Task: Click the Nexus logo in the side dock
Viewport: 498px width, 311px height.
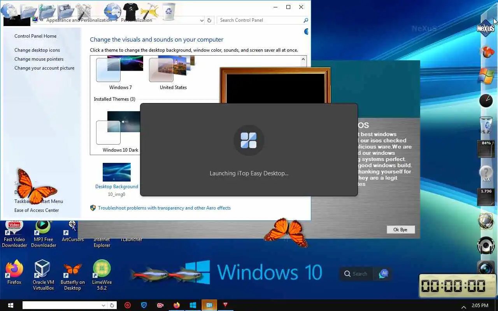Action: [486, 28]
